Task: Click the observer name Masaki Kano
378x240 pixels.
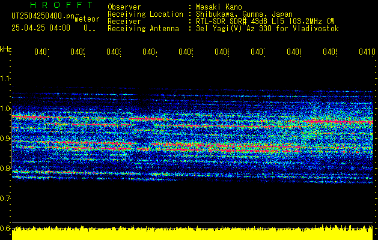Action: 219,7
